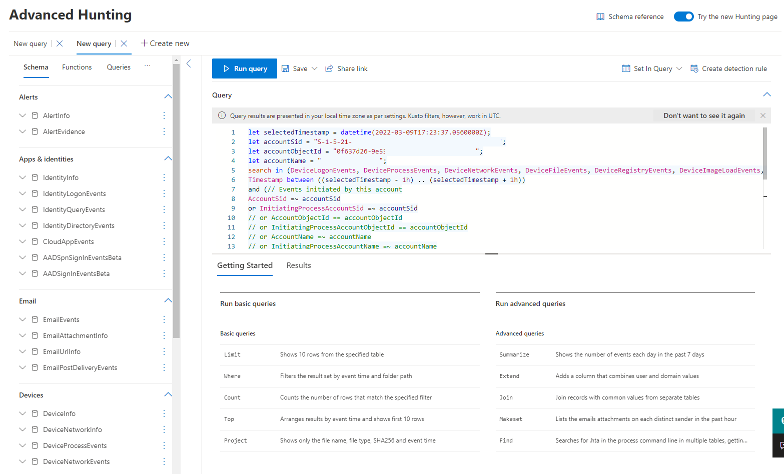Open more options for EmailEvents table
The image size is (784, 474).
164,319
